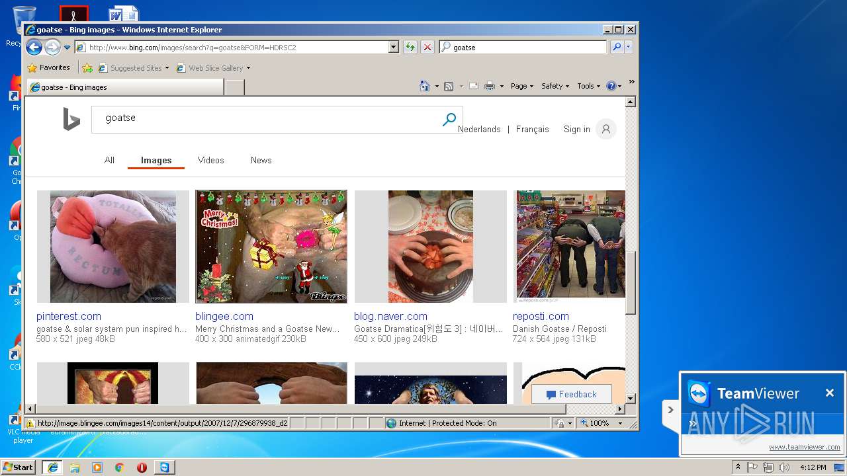Image resolution: width=847 pixels, height=476 pixels.
Task: Open Media Player taskbar icon
Action: click(97, 467)
